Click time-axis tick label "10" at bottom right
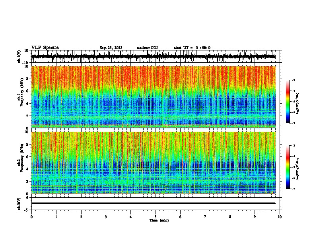315x243 pixels. pos(280,217)
